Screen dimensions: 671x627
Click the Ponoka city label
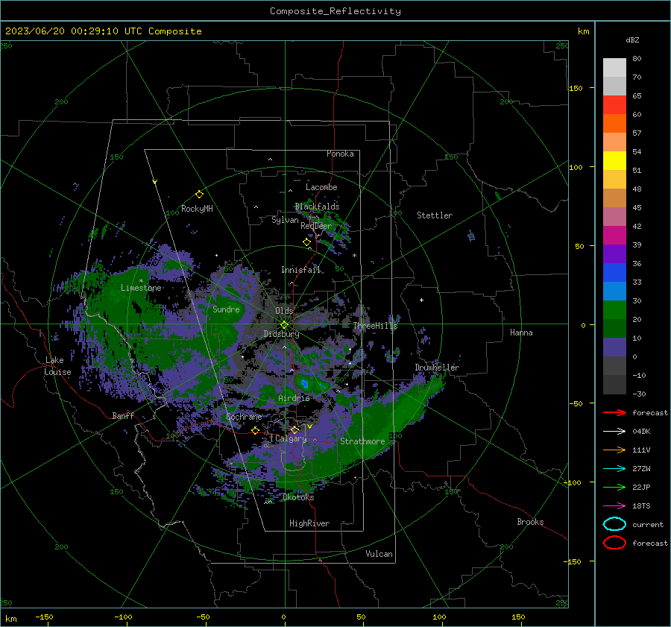(x=340, y=154)
